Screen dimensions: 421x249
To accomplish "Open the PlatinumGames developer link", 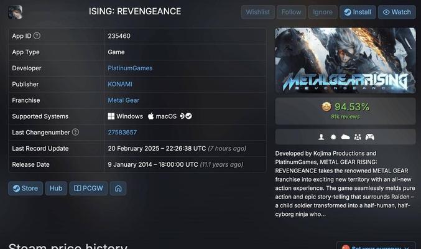I will point(129,68).
